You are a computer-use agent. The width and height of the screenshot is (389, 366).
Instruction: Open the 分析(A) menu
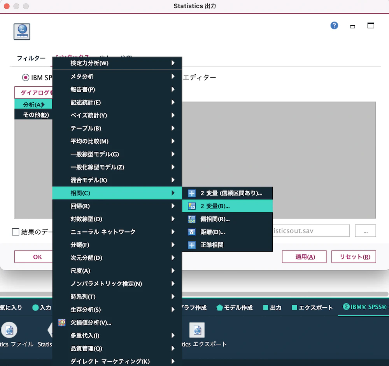(x=33, y=105)
